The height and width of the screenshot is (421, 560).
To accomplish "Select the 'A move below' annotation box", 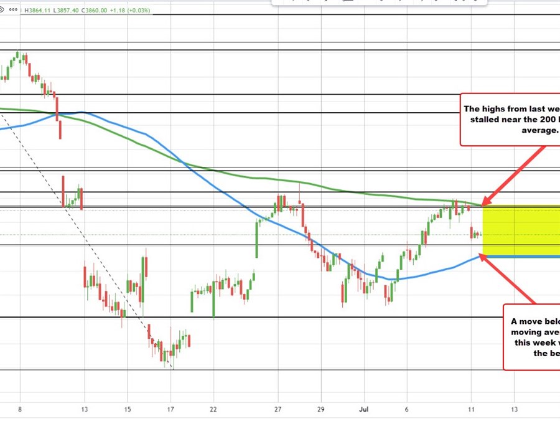I will click(x=532, y=337).
